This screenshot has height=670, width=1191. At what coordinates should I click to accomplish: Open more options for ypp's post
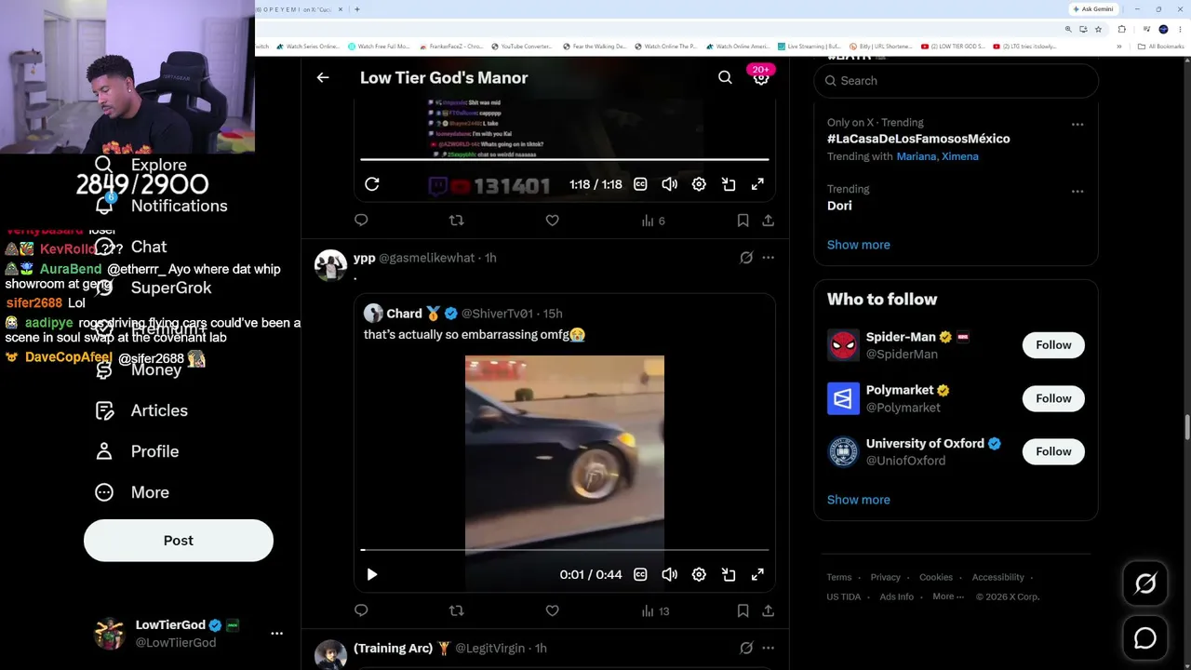768,258
